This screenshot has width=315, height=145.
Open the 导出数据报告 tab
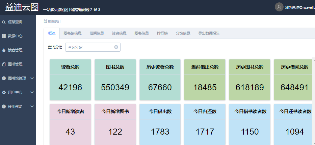click(x=209, y=33)
